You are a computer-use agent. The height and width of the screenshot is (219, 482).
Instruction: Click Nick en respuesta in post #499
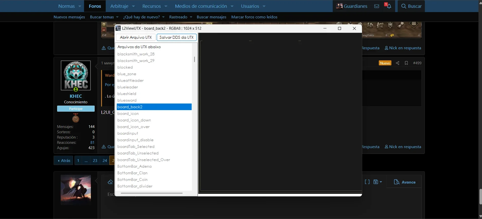coord(403,147)
